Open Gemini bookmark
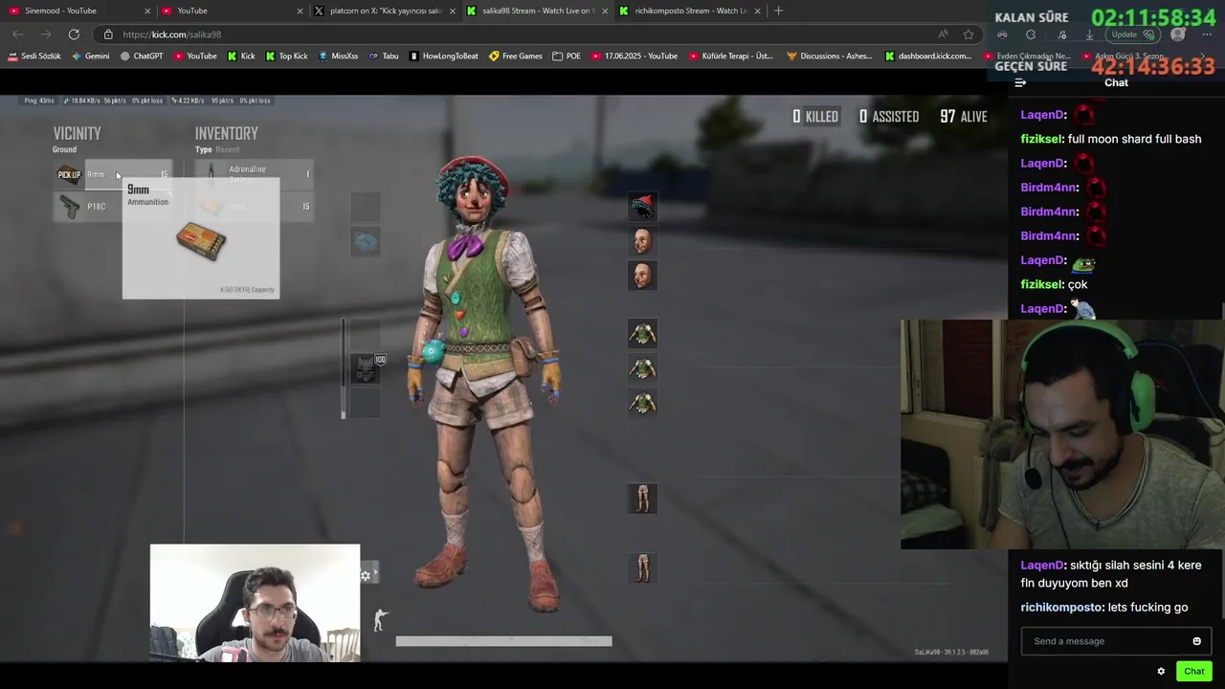 click(91, 56)
